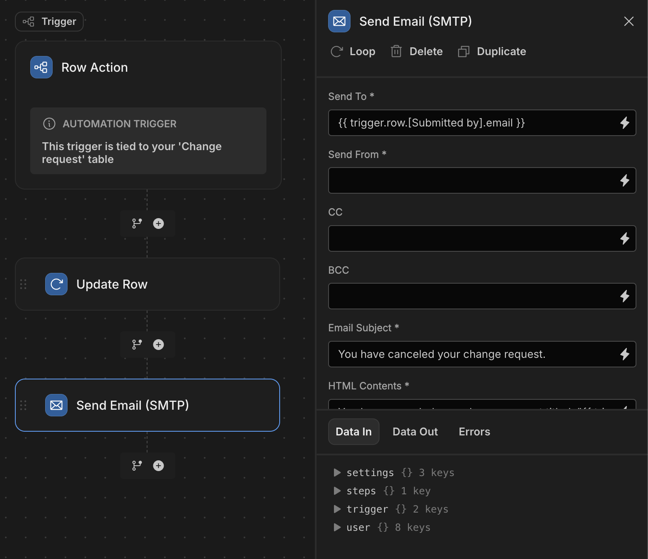The width and height of the screenshot is (648, 559).
Task: Open bindings for Send To field
Action: pos(624,123)
